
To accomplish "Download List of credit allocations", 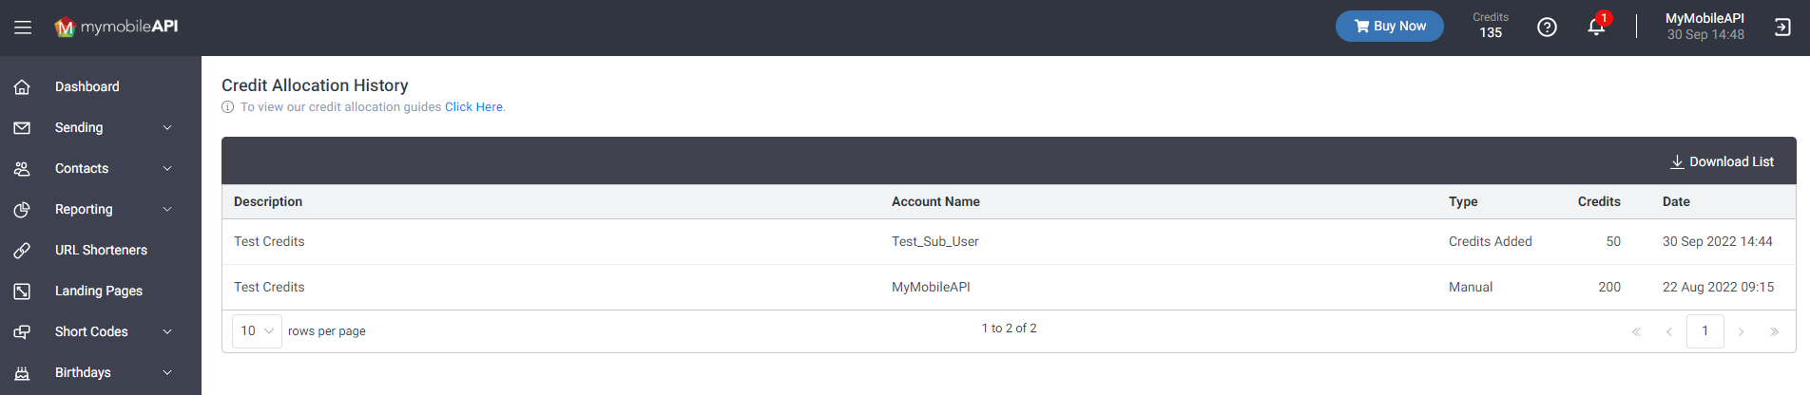I will [x=1722, y=161].
